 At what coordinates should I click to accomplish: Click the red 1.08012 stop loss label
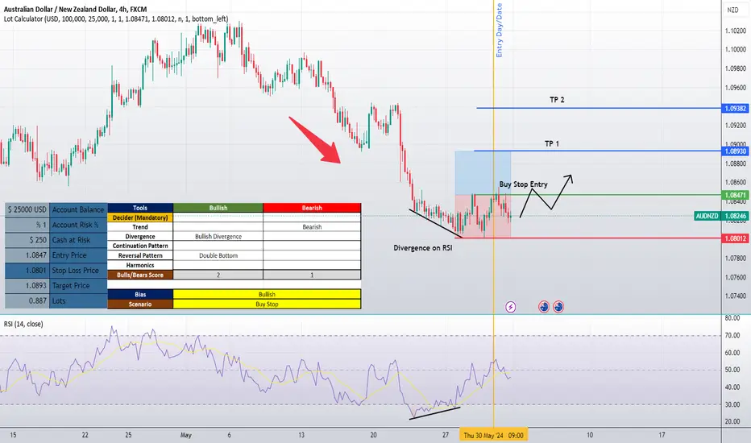click(x=735, y=238)
